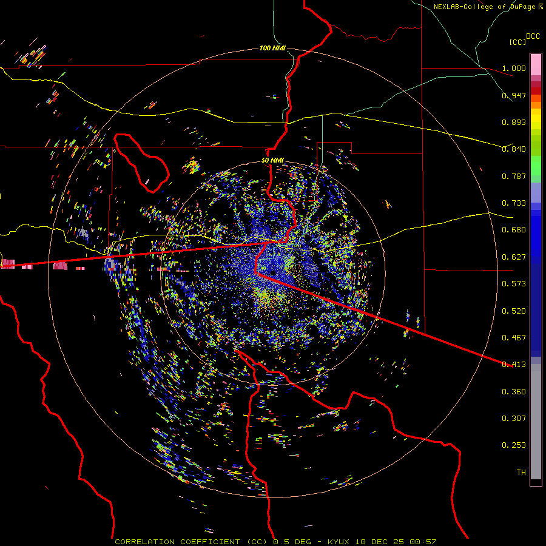The height and width of the screenshot is (546, 546).
Task: Click the 0.733 color scale label
Action: (x=514, y=203)
